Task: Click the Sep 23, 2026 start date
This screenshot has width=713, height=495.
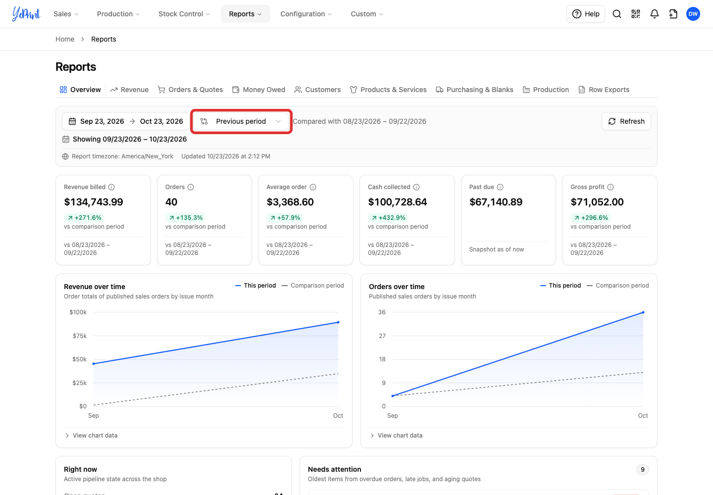Action: point(102,121)
